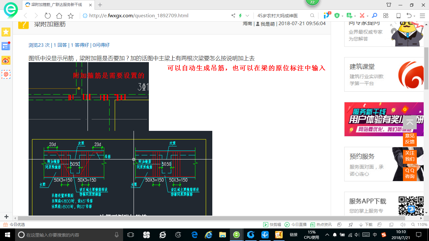Open the sidebar mail @ icon
The image size is (429, 241).
(x=6, y=74)
